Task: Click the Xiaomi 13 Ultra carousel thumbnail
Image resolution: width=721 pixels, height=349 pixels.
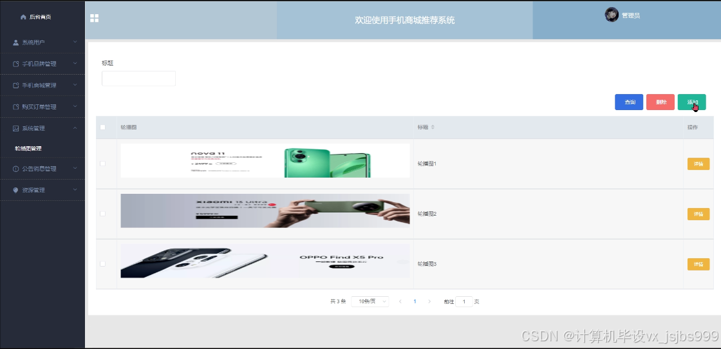Action: click(265, 211)
